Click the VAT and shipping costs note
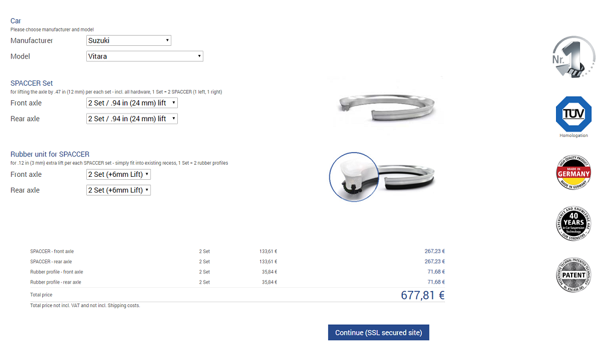The image size is (603, 347). pos(85,305)
